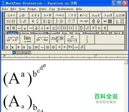Open the View menu

[x=22, y=9]
